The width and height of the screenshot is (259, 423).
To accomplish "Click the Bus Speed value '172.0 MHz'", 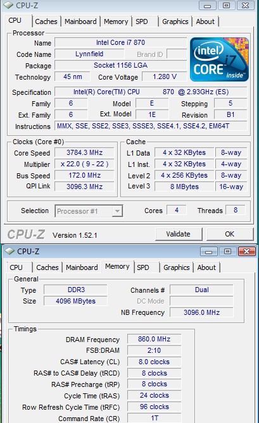I will click(84, 175).
